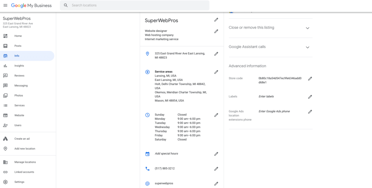Click the Search locations field
This screenshot has height=188, width=372.
134,5
